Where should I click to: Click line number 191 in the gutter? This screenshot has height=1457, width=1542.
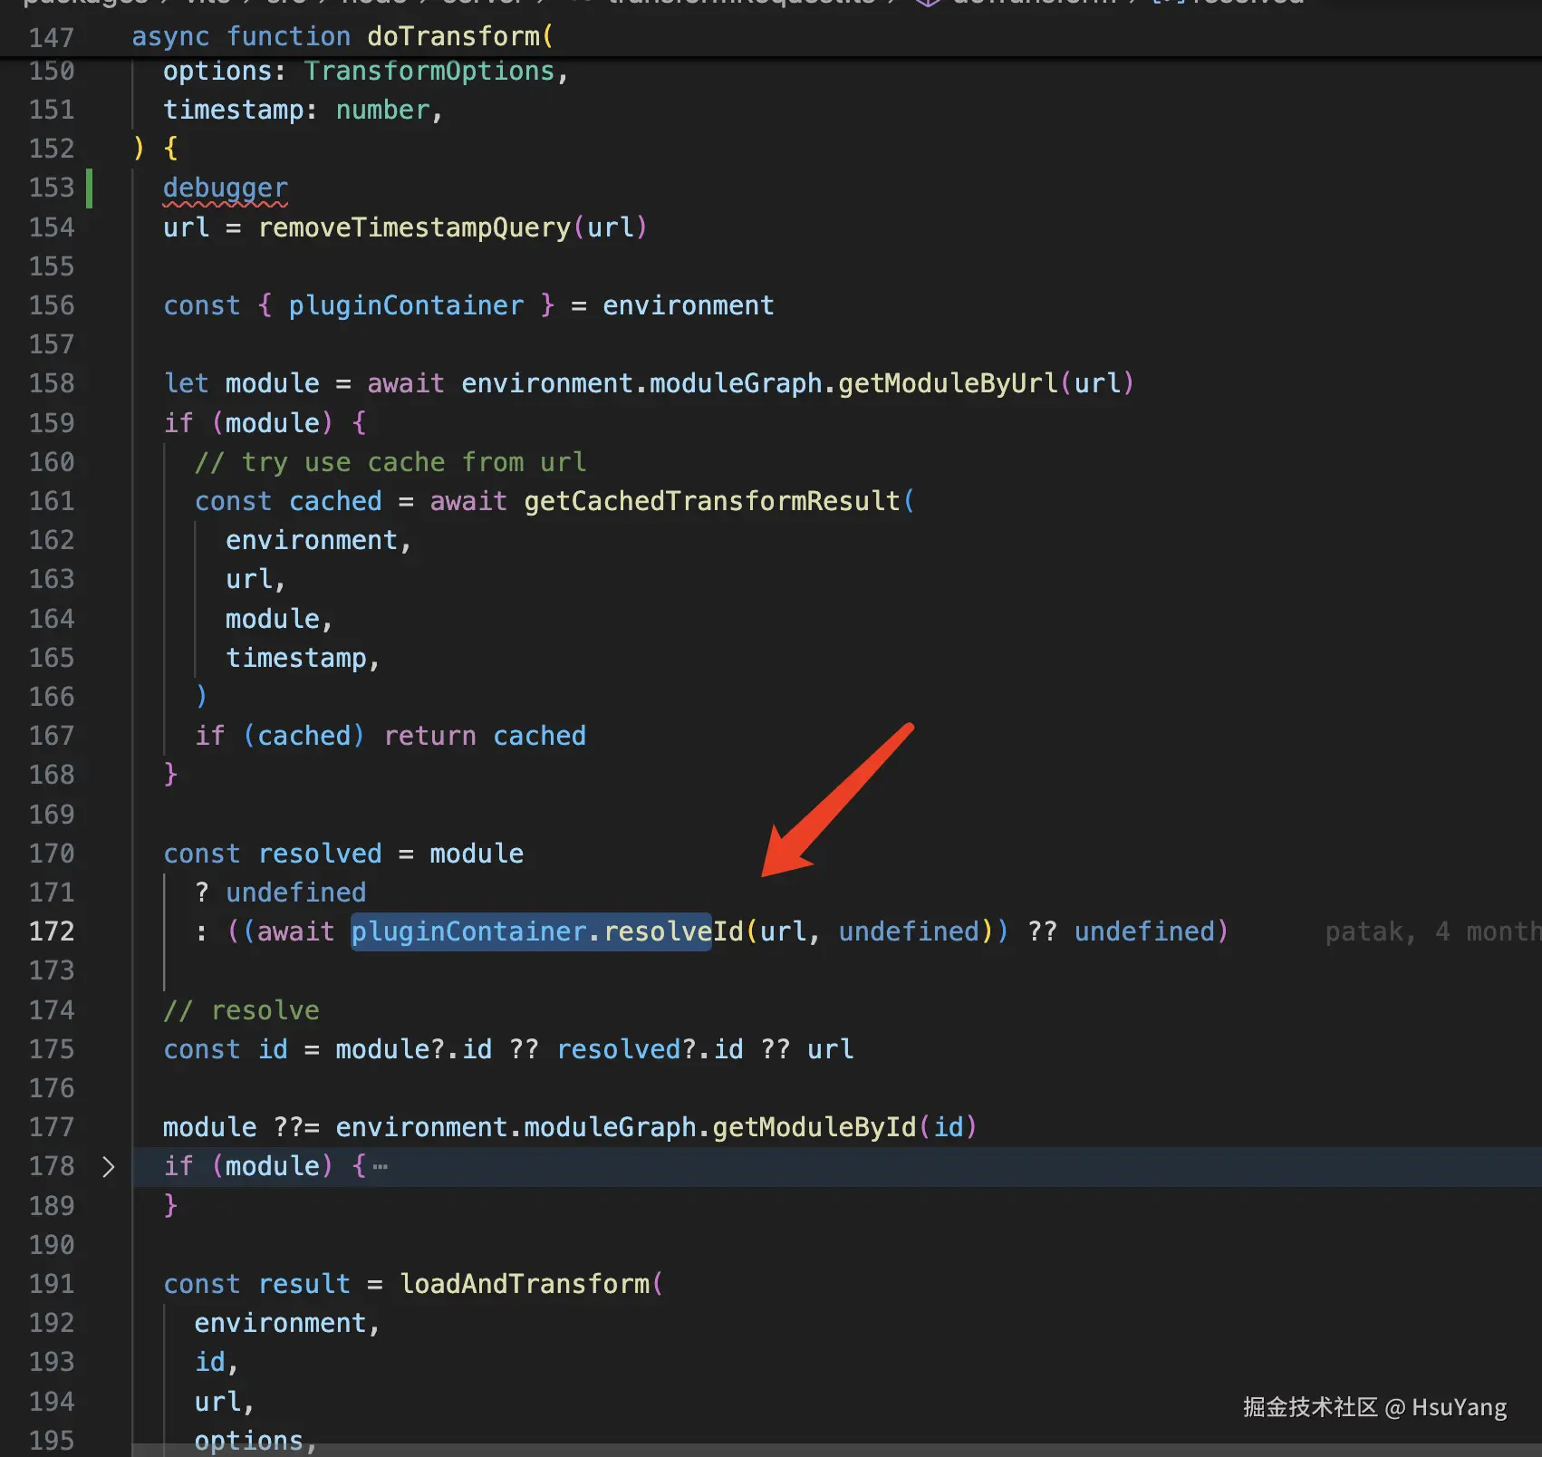(52, 1284)
